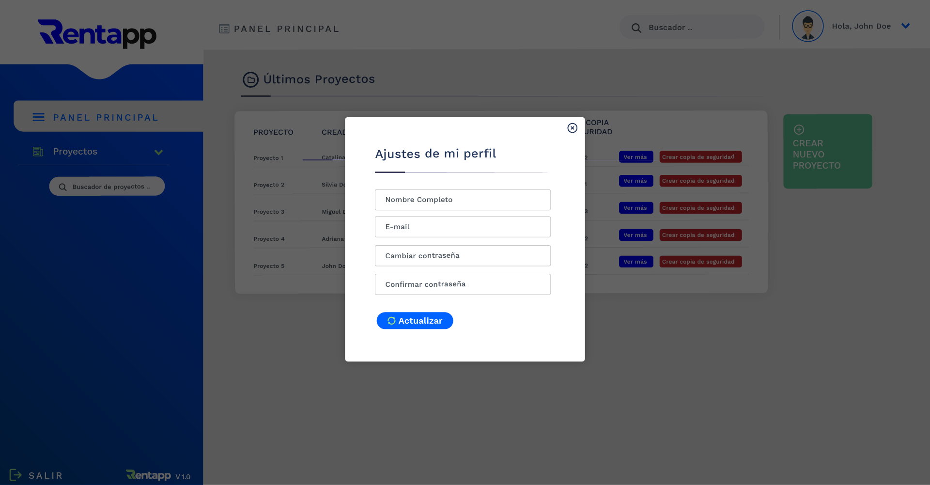The width and height of the screenshot is (930, 485).
Task: Open the Proyectos sidebar menu item
Action: 75,152
